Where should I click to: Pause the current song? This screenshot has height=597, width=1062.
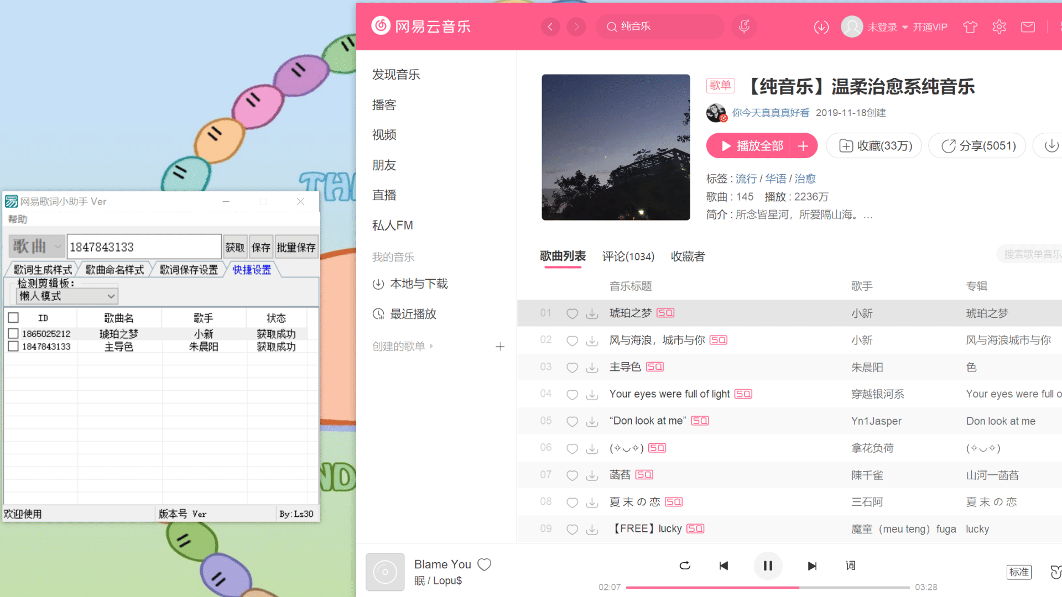[x=768, y=565]
